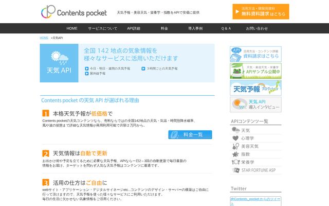Click the heart icon next to 心理学
This screenshot has height=206, width=329.
coord(235,138)
